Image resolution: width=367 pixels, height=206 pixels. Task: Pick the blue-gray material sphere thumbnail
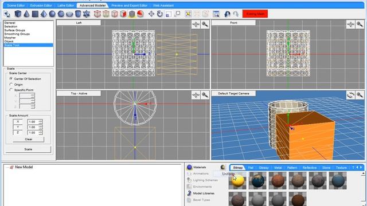click(x=338, y=181)
